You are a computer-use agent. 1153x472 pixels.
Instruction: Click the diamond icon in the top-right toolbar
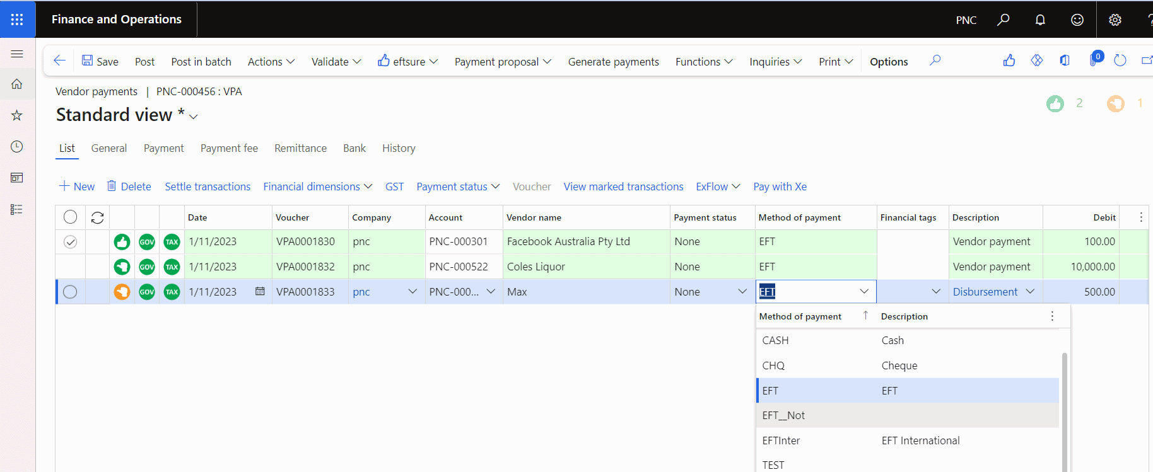pyautogui.click(x=1037, y=60)
